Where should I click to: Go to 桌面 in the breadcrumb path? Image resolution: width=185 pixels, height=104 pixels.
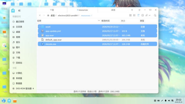[53, 16]
